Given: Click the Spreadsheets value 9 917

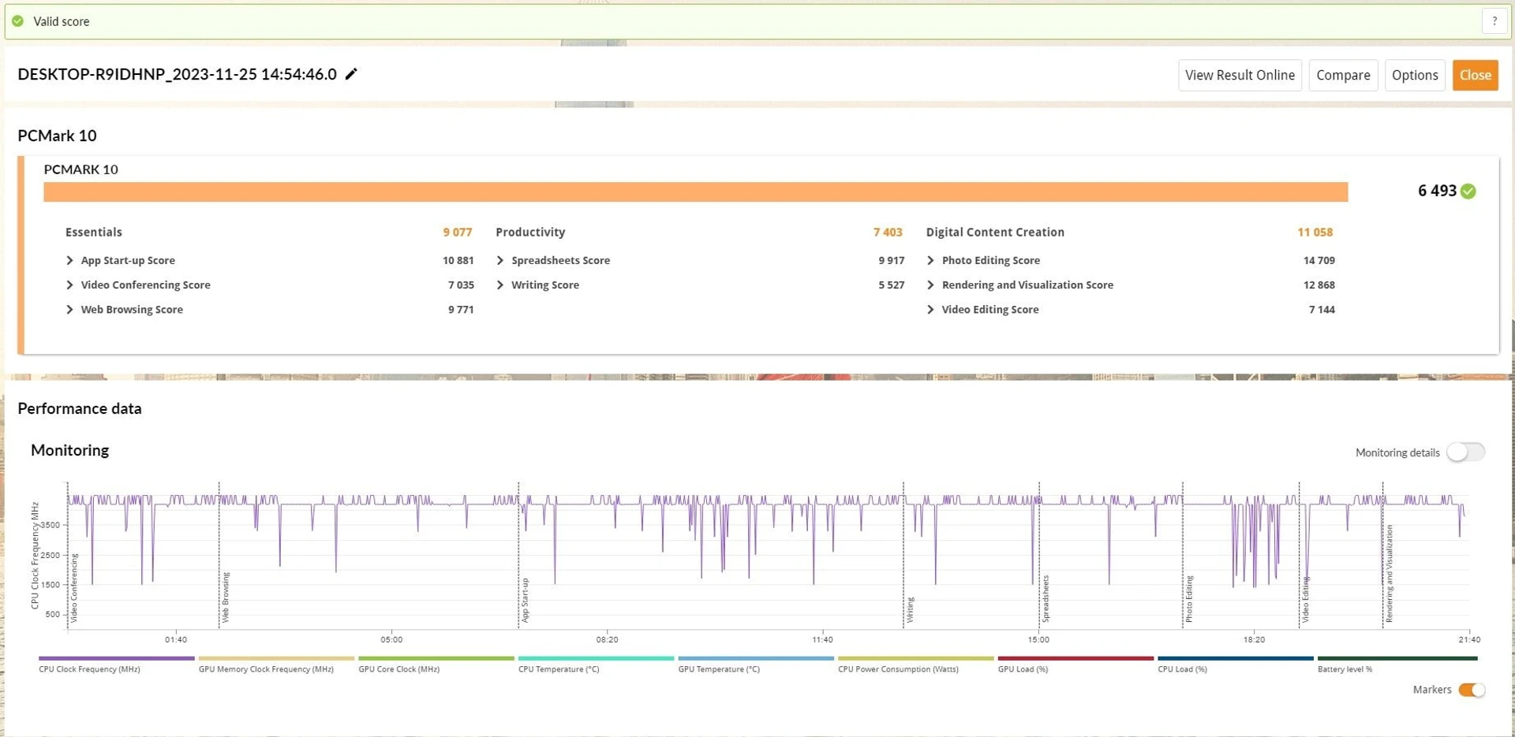Looking at the screenshot, I should [891, 260].
